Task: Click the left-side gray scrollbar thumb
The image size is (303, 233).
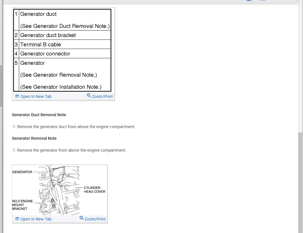Action: pyautogui.click(x=1, y=86)
